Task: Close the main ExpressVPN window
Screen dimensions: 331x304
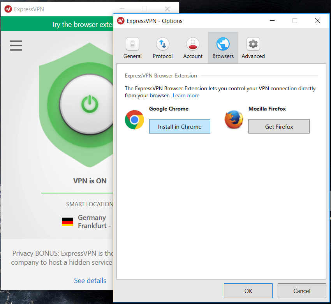Action: click(167, 9)
